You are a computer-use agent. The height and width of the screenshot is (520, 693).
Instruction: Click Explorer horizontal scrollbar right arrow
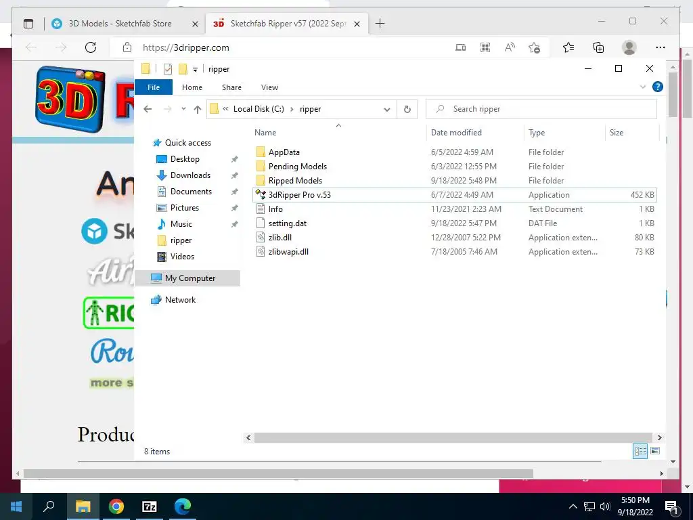(x=659, y=438)
